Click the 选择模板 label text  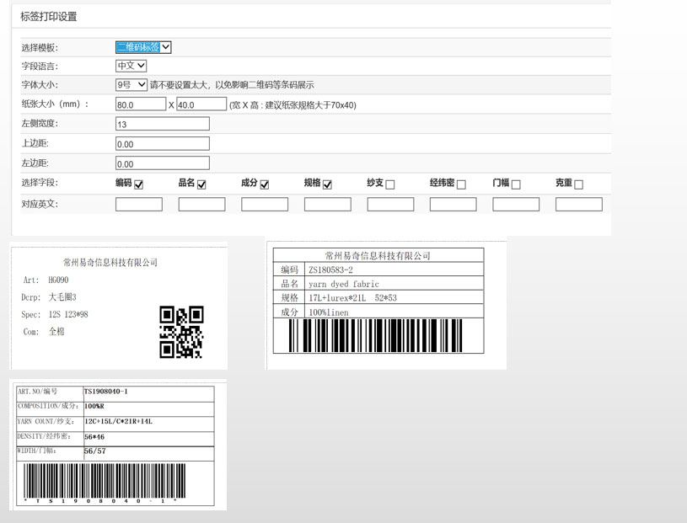pos(40,48)
